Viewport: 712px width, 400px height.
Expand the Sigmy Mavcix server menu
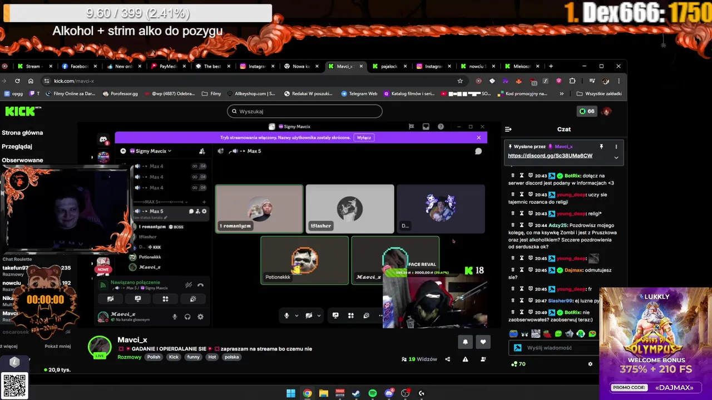150,151
